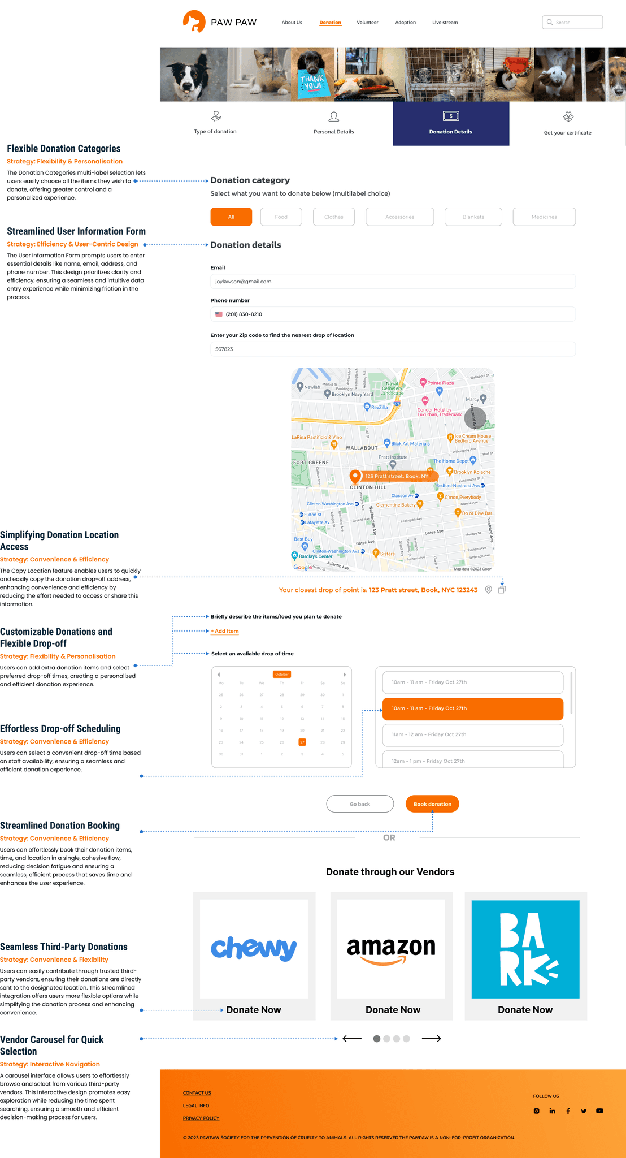Click the dollar bill Donation Details icon

(451, 116)
